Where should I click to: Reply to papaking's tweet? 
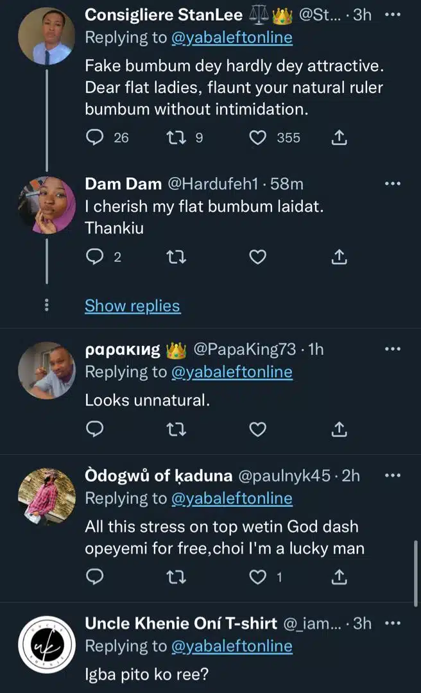[94, 429]
